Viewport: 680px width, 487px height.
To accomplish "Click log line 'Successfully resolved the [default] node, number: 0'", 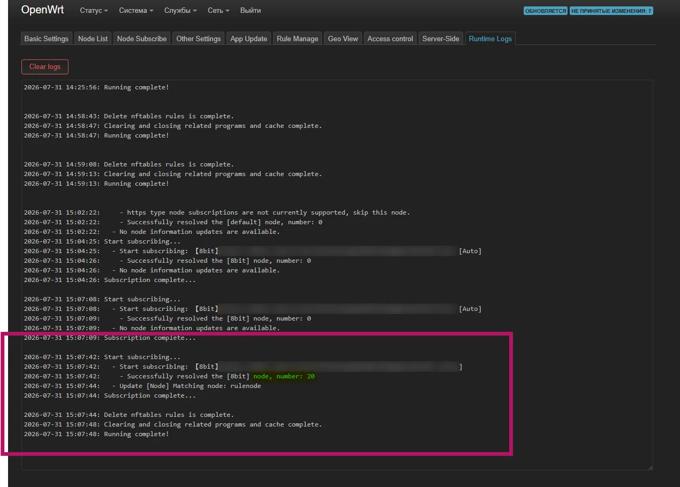I will click(x=173, y=222).
